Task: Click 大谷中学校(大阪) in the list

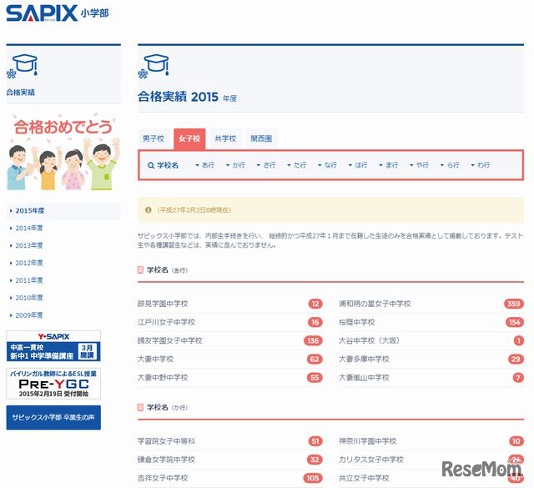Action: coord(369,340)
